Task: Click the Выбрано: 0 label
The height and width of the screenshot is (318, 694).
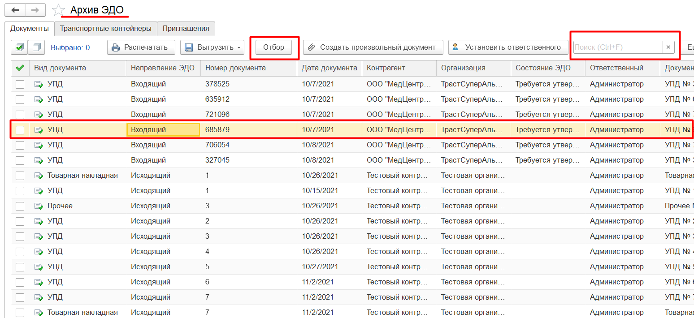Action: tap(70, 47)
